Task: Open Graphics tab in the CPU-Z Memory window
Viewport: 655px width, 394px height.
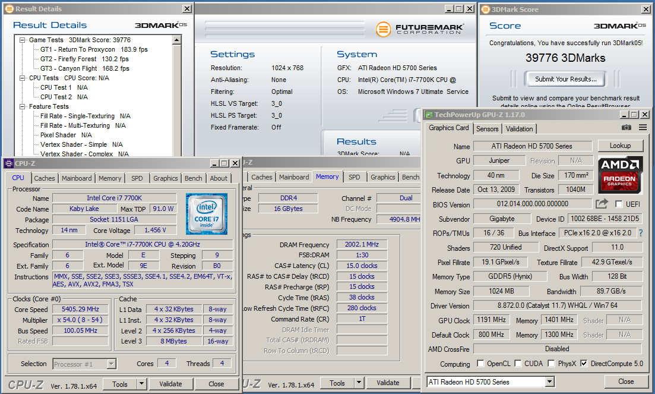Action: pos(382,176)
